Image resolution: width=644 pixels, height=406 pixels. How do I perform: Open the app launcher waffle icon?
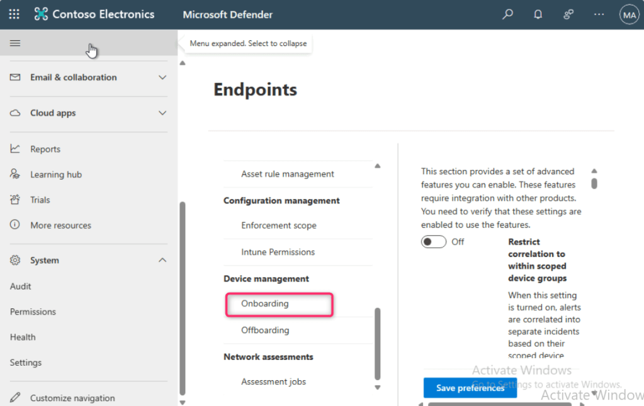(14, 14)
